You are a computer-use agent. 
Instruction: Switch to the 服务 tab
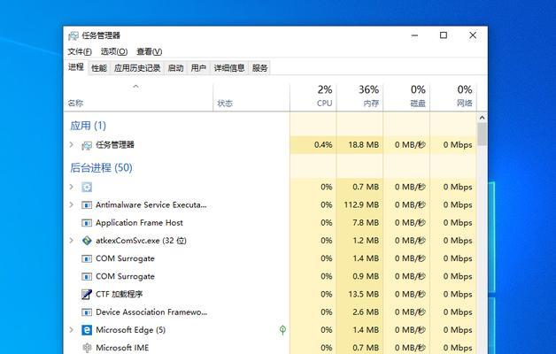pyautogui.click(x=259, y=68)
